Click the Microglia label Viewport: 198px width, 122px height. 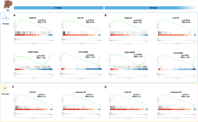[x=6, y=24]
